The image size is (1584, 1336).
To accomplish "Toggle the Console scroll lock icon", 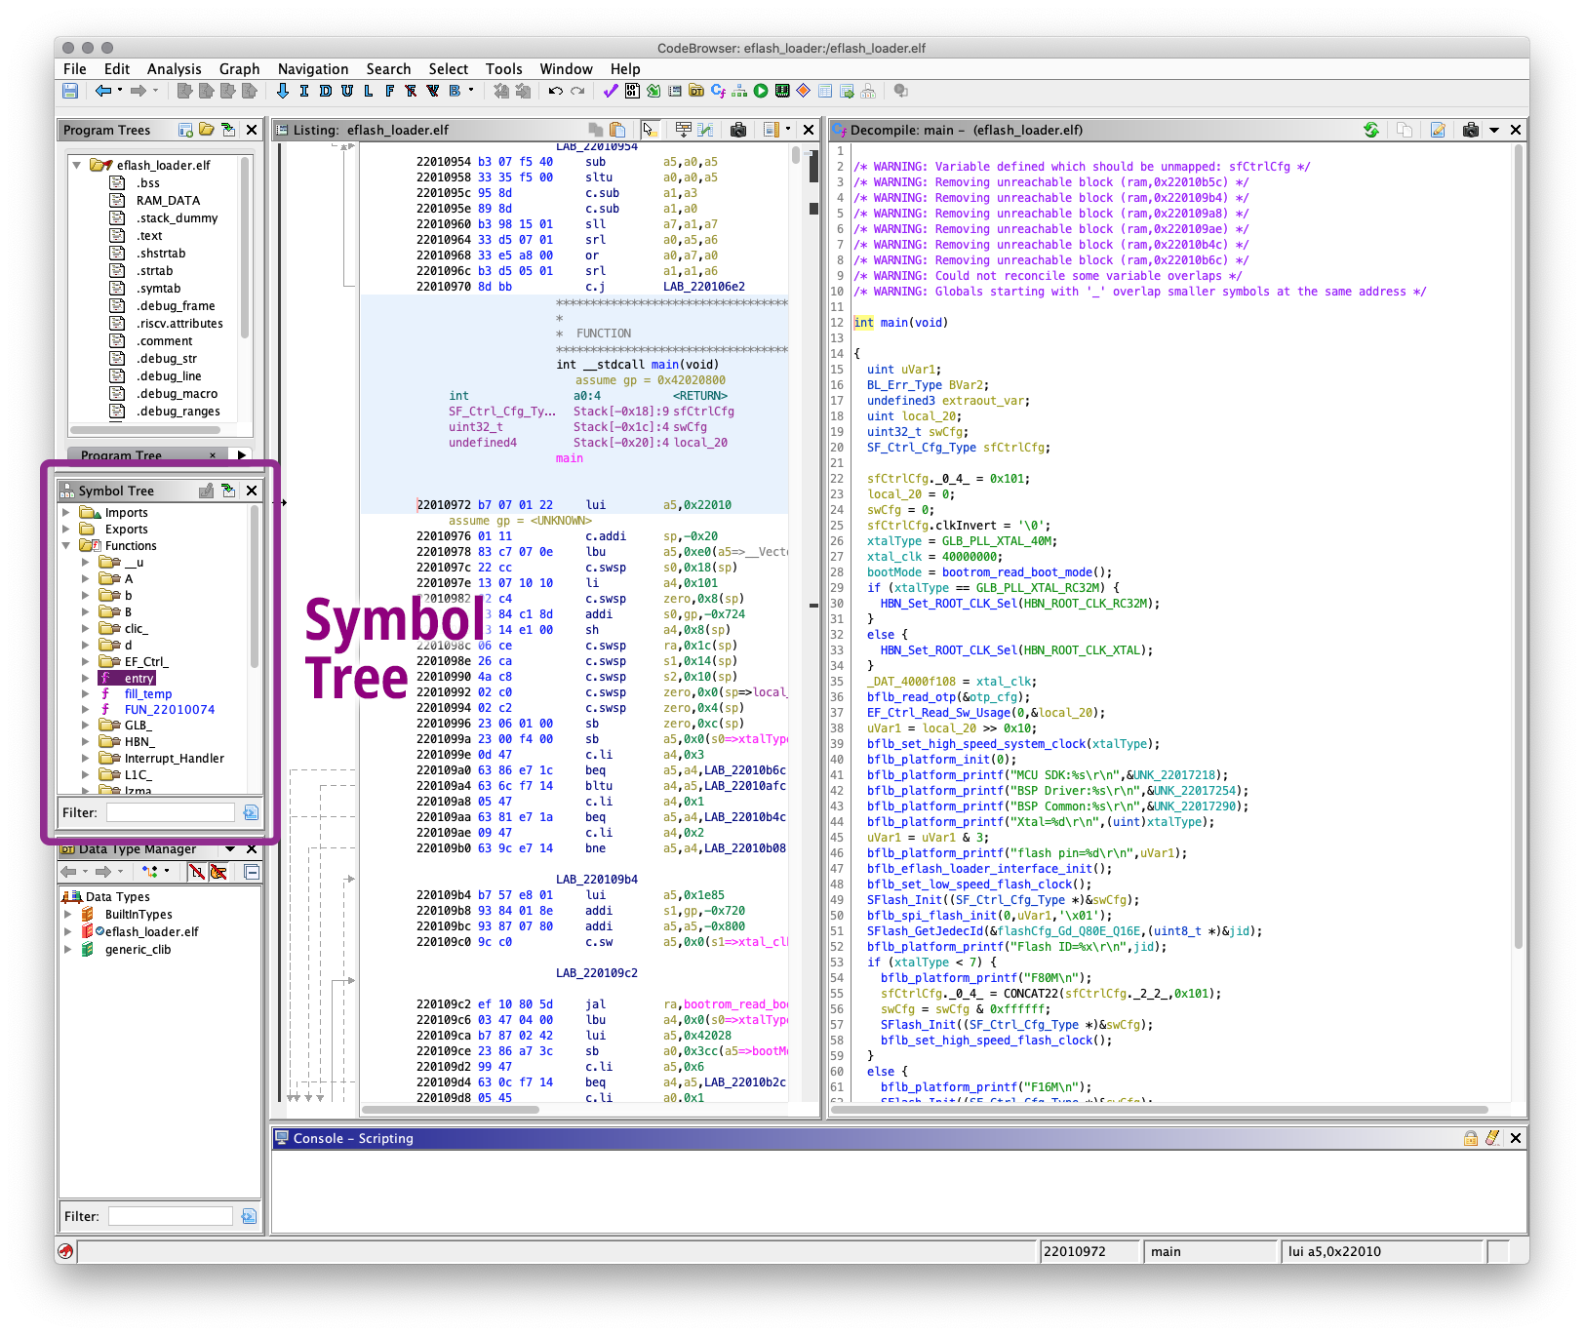I will pos(1471,1138).
